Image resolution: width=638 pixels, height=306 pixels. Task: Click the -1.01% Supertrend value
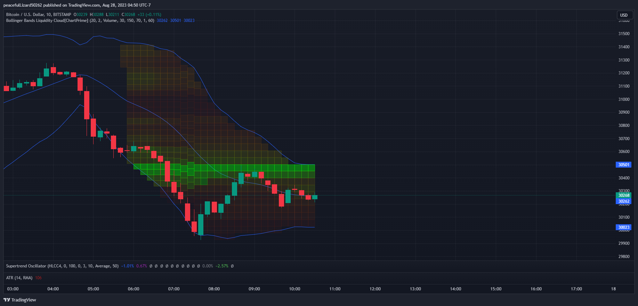pyautogui.click(x=128, y=266)
